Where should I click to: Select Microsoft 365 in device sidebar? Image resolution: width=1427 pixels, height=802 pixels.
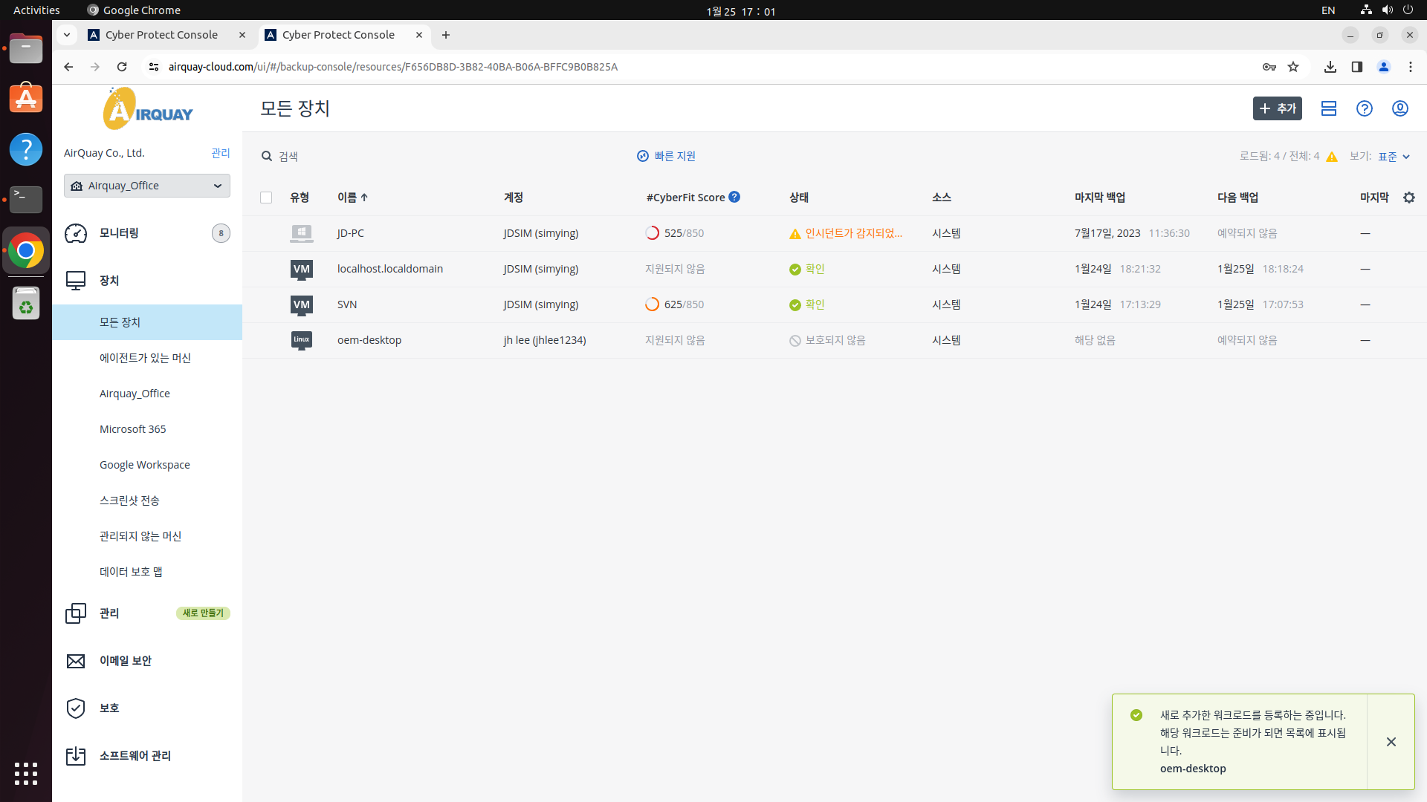(133, 429)
